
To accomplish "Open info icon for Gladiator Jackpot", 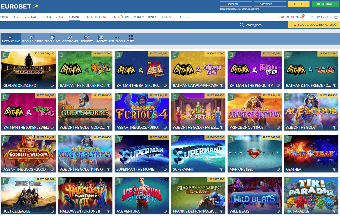I will coord(52,85).
